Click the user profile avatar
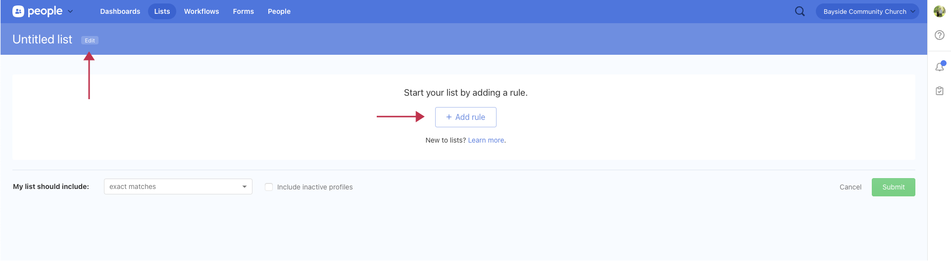 (939, 11)
